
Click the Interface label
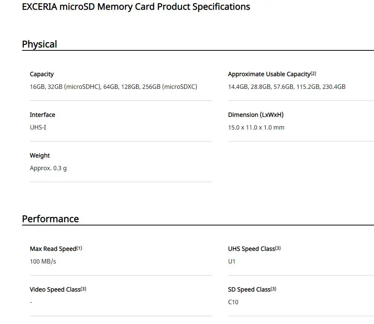pos(43,115)
